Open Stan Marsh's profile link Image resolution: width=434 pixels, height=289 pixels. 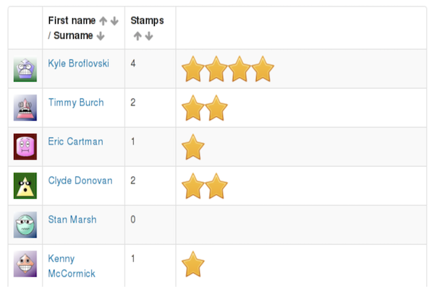72,220
